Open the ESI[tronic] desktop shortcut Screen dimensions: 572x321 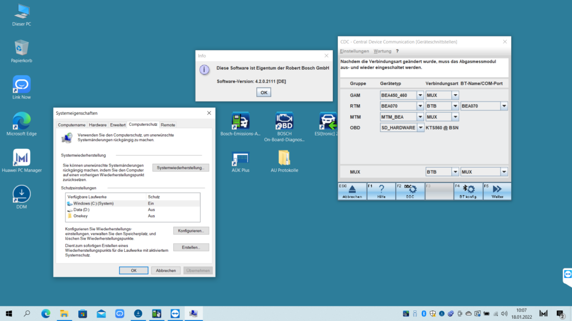coord(327,124)
